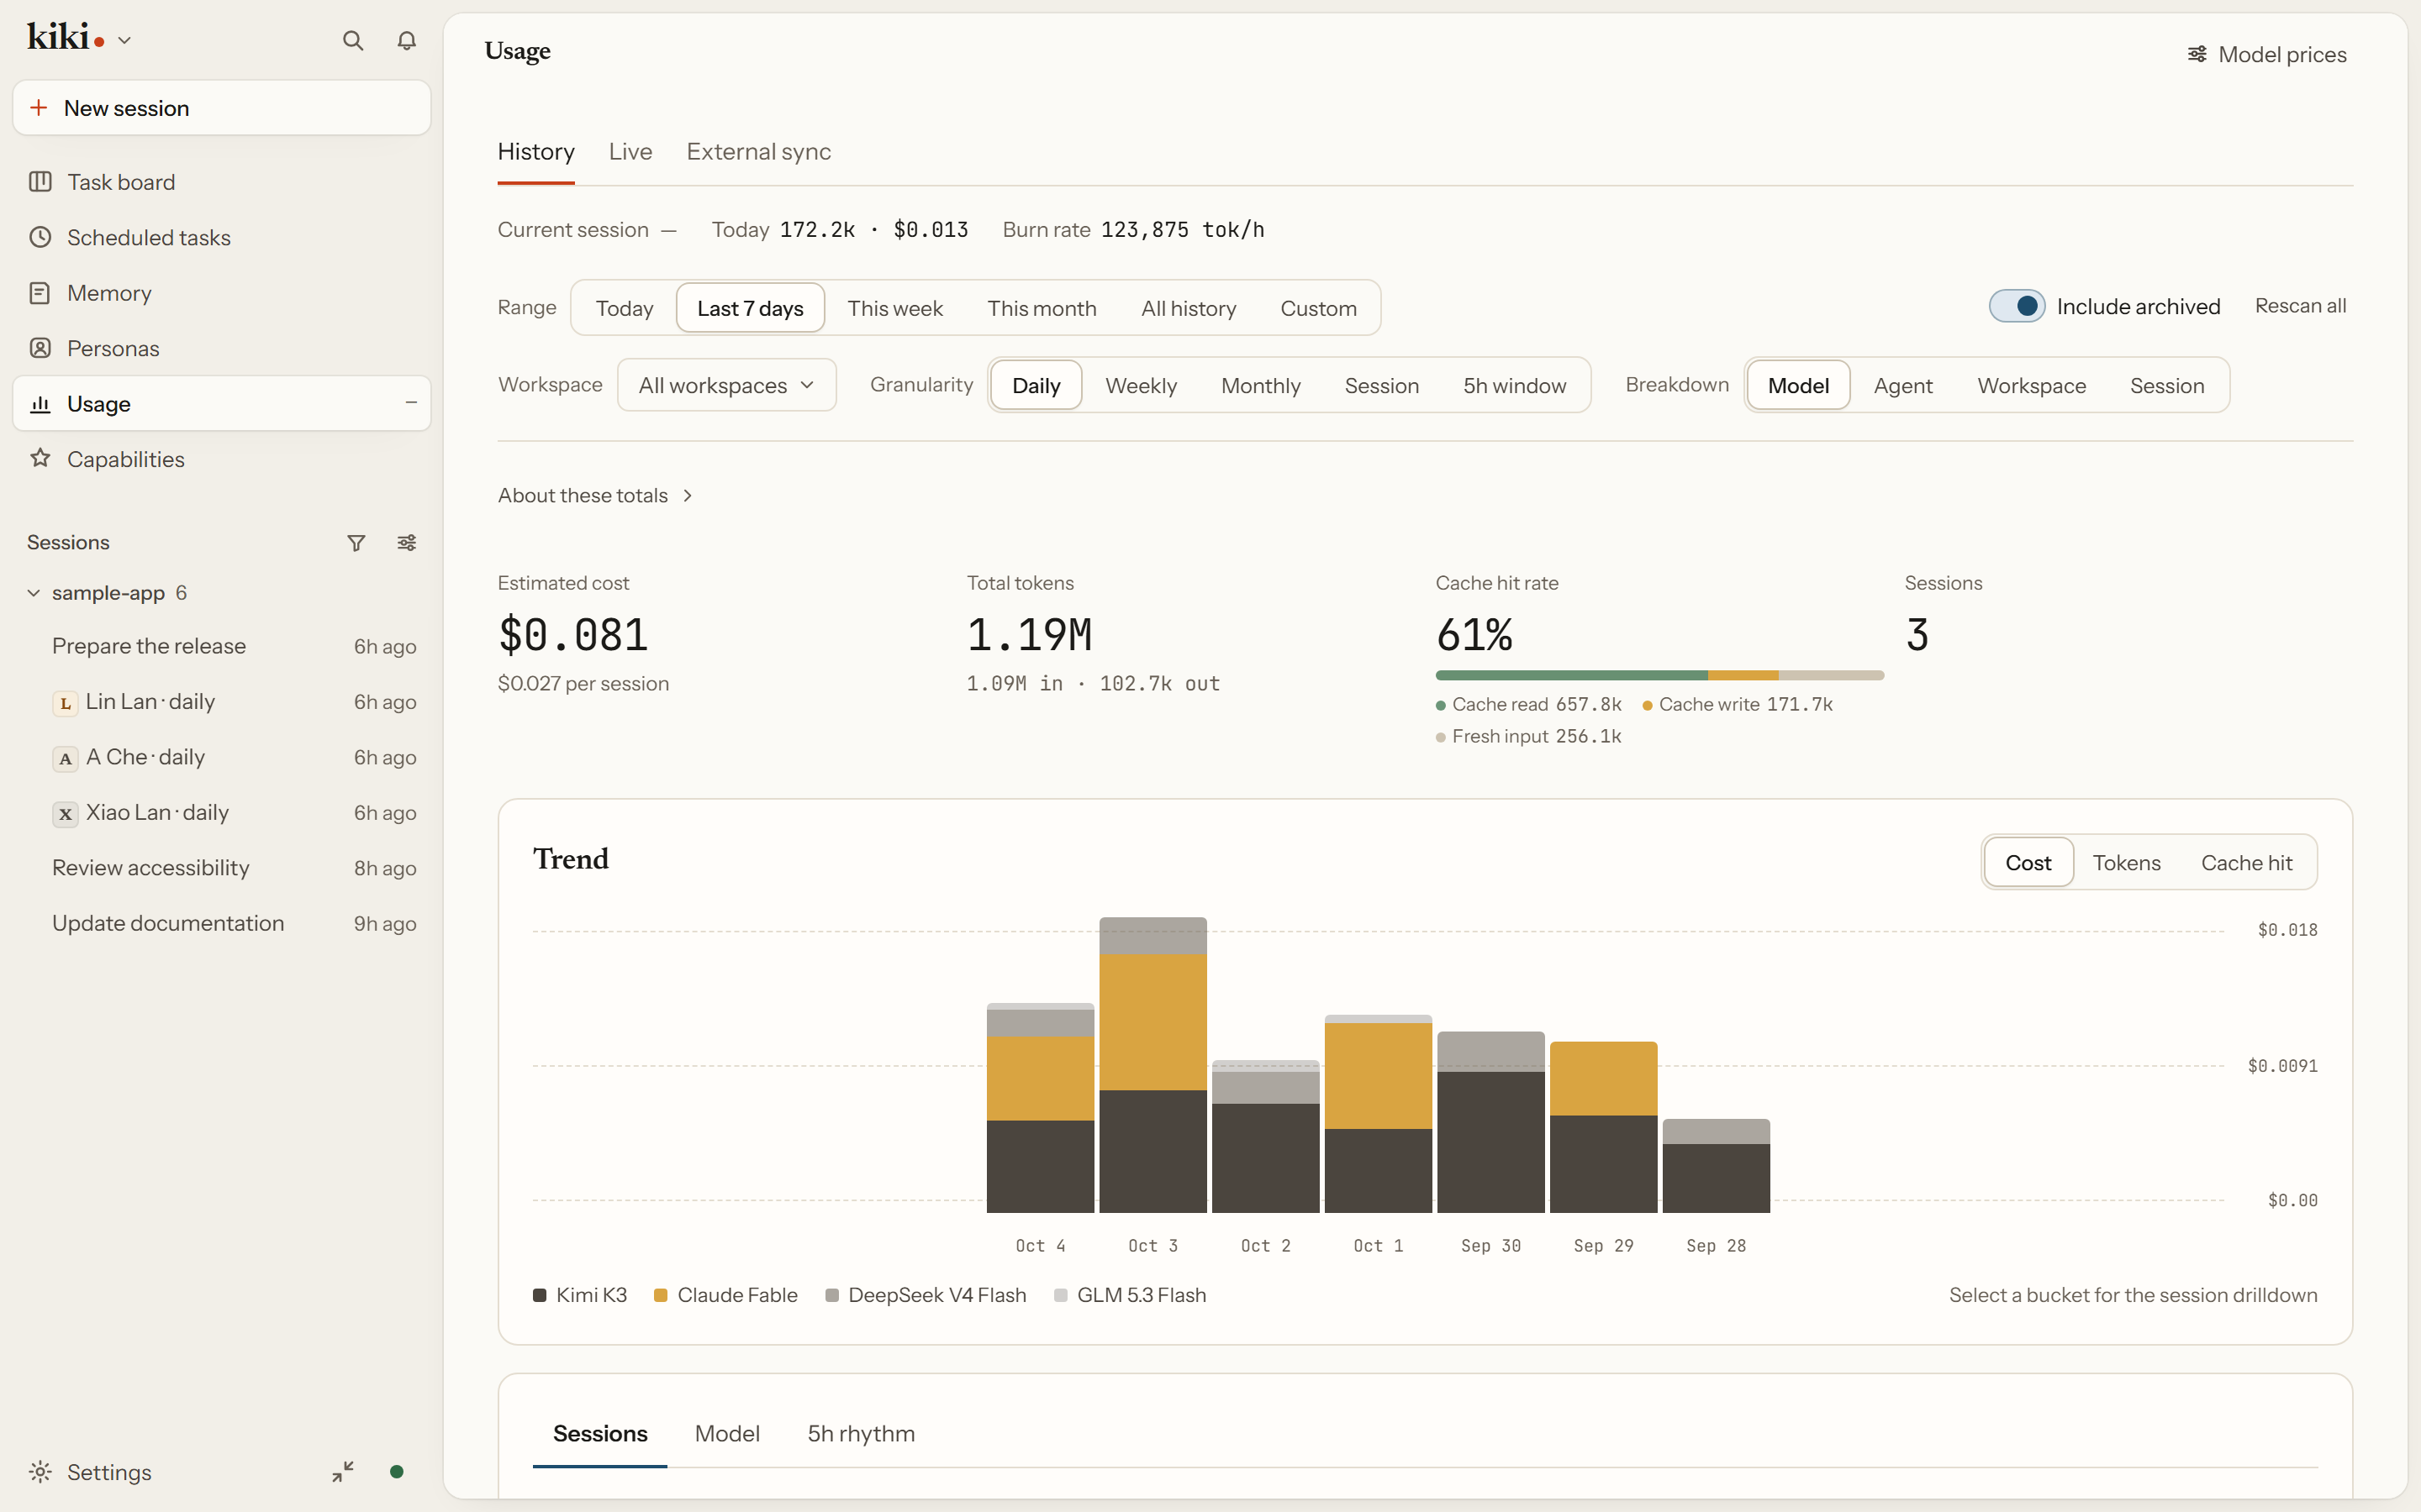Collapse sidebar with the shrink arrows icon

click(x=343, y=1471)
